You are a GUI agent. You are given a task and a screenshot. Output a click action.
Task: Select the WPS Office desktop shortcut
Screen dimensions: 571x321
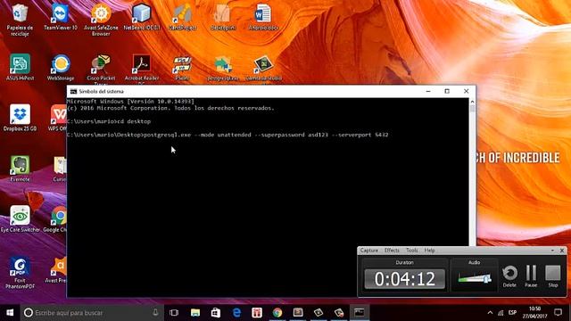[x=58, y=118]
